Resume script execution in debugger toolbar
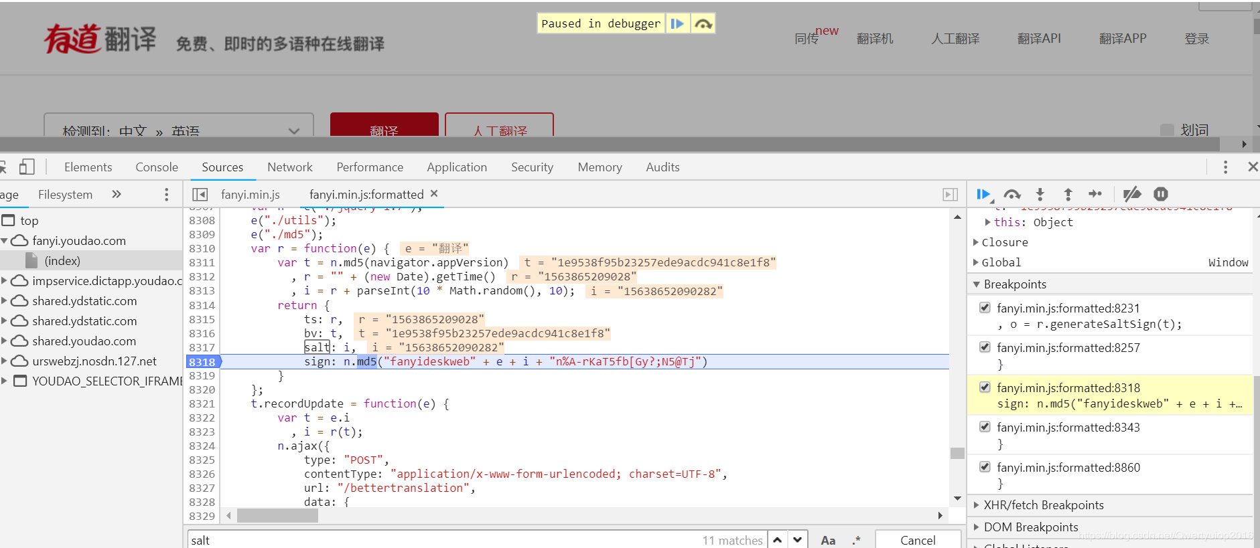 [x=983, y=194]
